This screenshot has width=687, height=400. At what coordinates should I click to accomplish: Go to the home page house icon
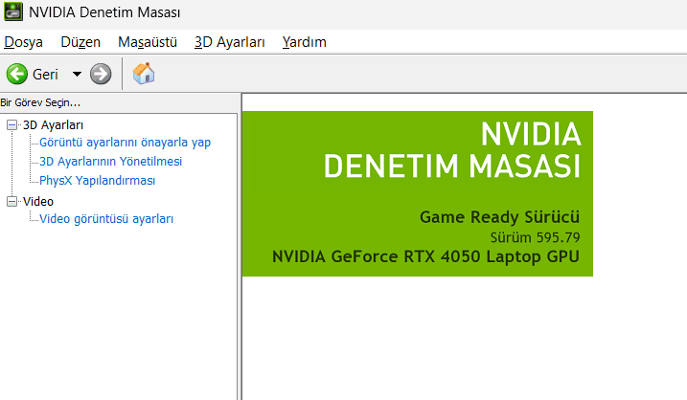144,74
